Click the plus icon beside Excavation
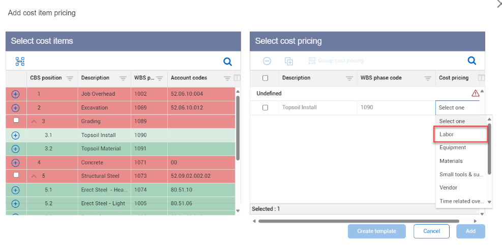Screen dimensions: 502x245 pos(15,108)
